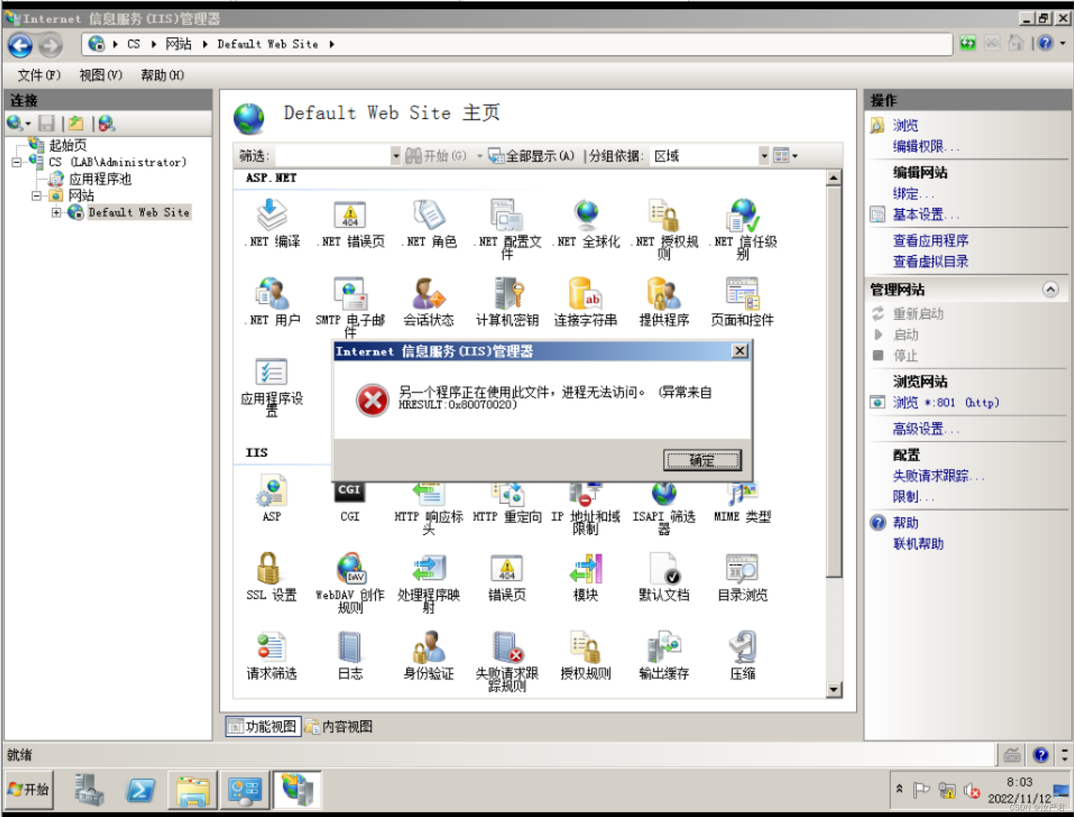
Task: Click the 查看虚拟目录 link
Action: (x=931, y=262)
